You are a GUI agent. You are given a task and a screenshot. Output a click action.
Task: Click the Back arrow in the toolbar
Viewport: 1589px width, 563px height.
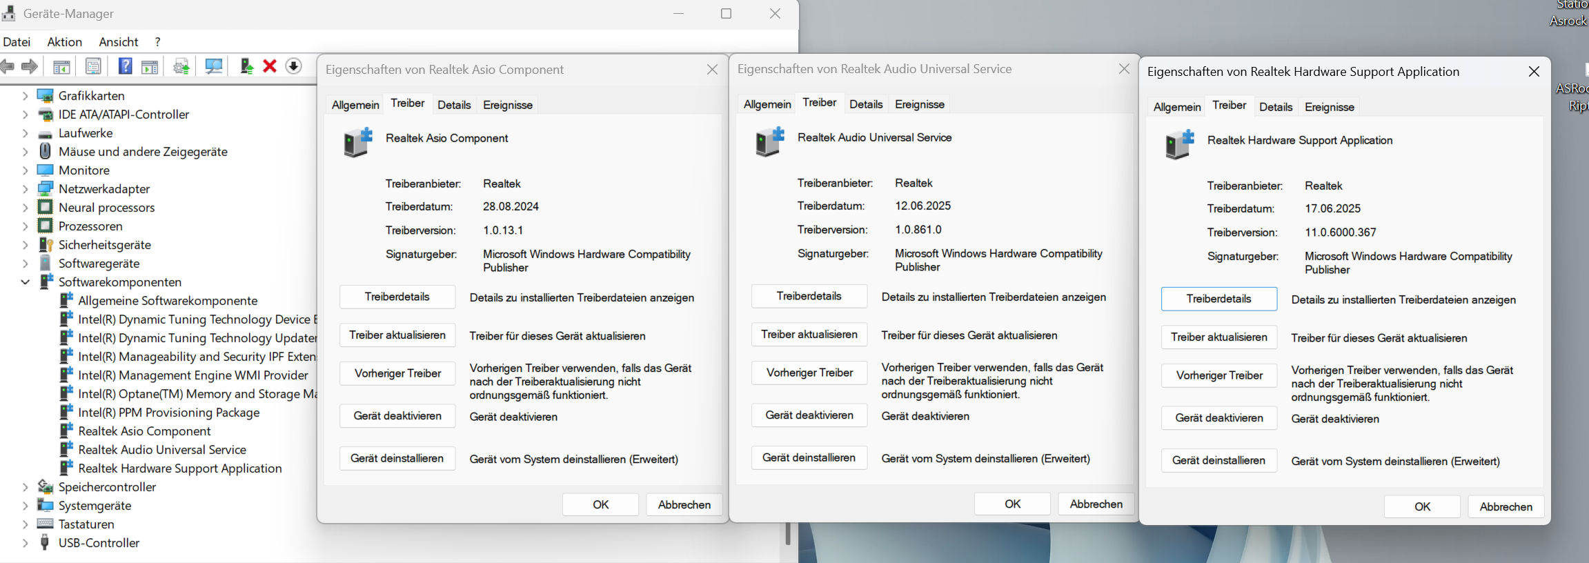click(x=8, y=66)
